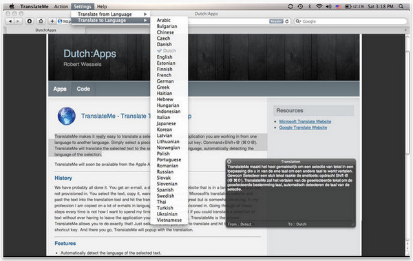Pick Estonian from the list

click(169, 63)
